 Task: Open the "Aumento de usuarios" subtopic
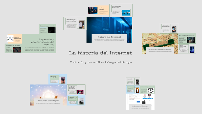pos(13,45)
